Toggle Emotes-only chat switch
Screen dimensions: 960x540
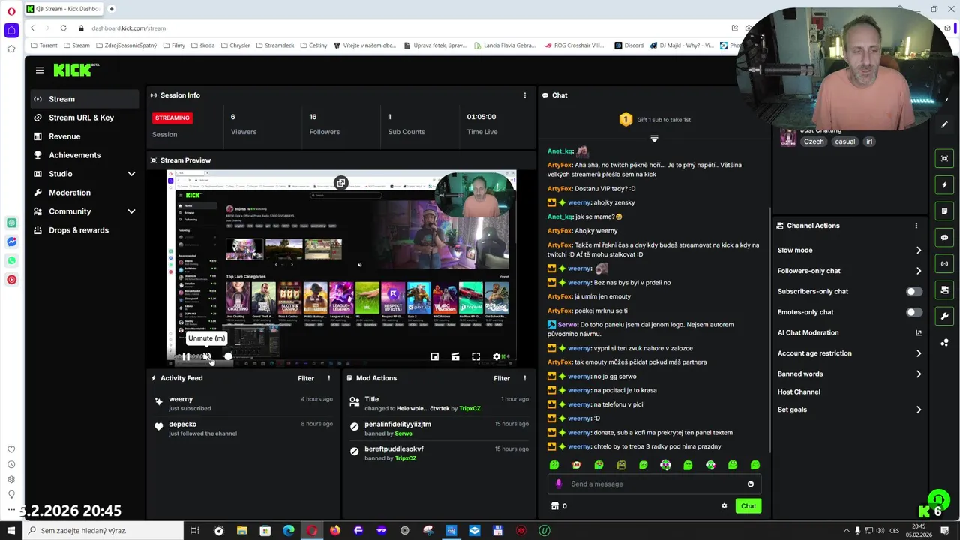click(x=913, y=312)
